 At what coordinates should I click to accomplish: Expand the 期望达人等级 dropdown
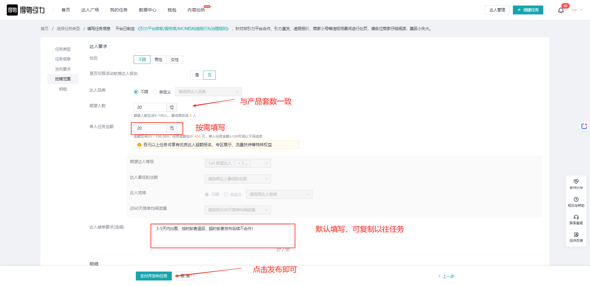pyautogui.click(x=238, y=163)
